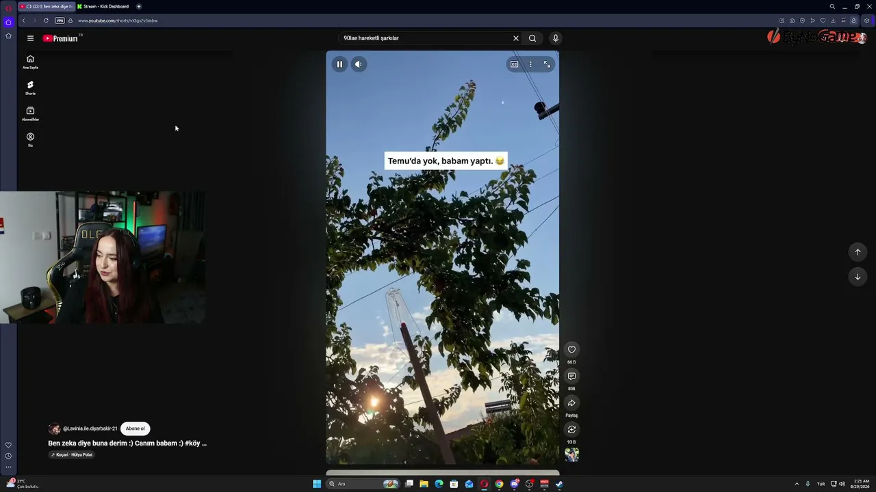Open the comments for this Short
The height and width of the screenshot is (492, 876).
pos(571,377)
